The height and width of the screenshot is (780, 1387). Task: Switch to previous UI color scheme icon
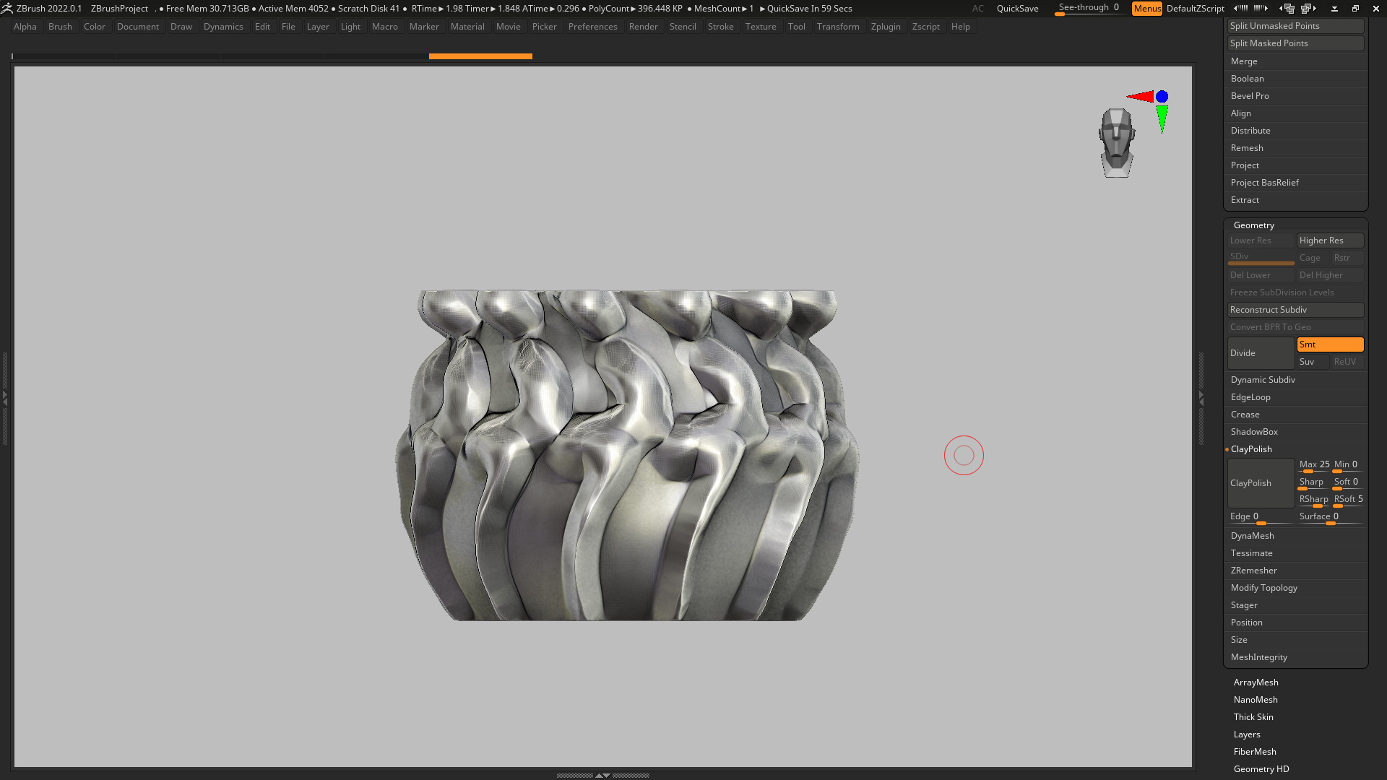1287,9
